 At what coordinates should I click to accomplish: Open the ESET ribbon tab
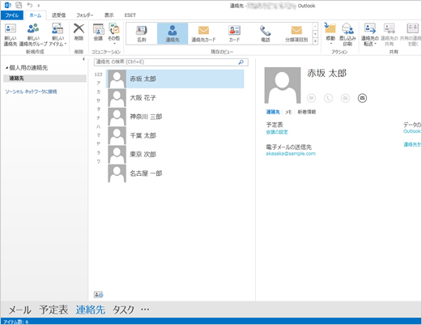130,15
